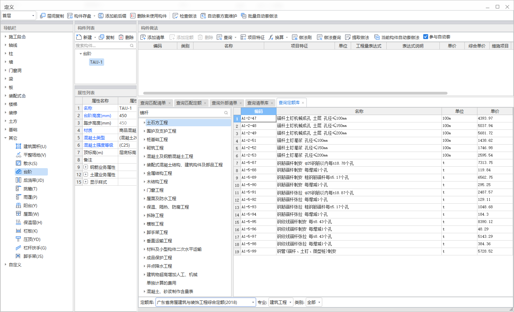Click 材质 property link
This screenshot has width=514, height=312.
point(88,130)
